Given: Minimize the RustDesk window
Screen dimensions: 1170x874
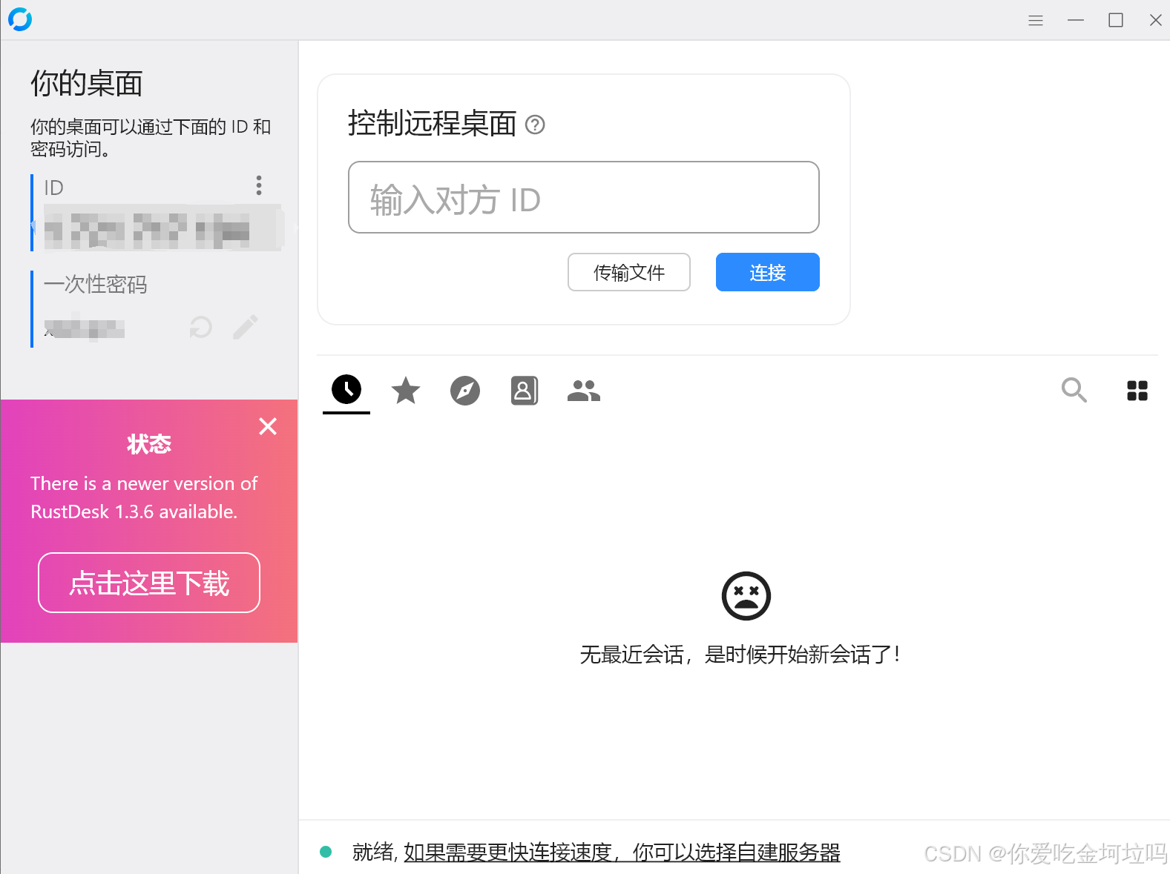Looking at the screenshot, I should pyautogui.click(x=1076, y=21).
